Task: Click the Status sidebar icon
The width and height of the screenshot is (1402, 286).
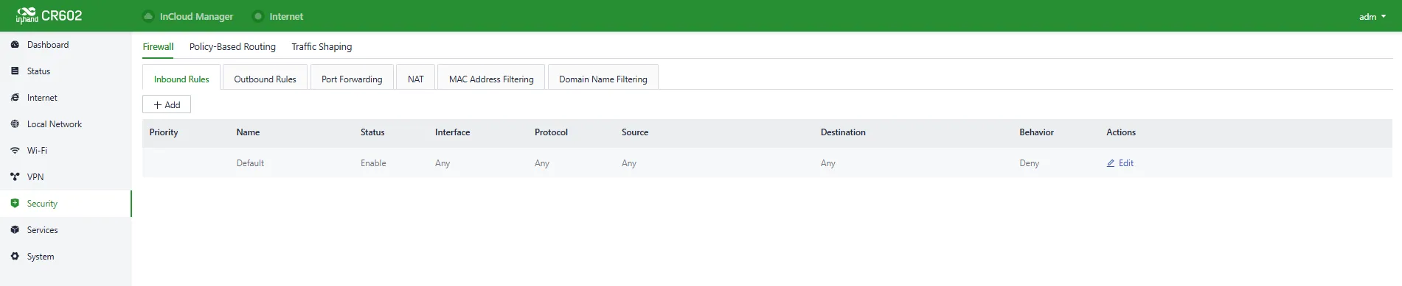Action: point(15,71)
